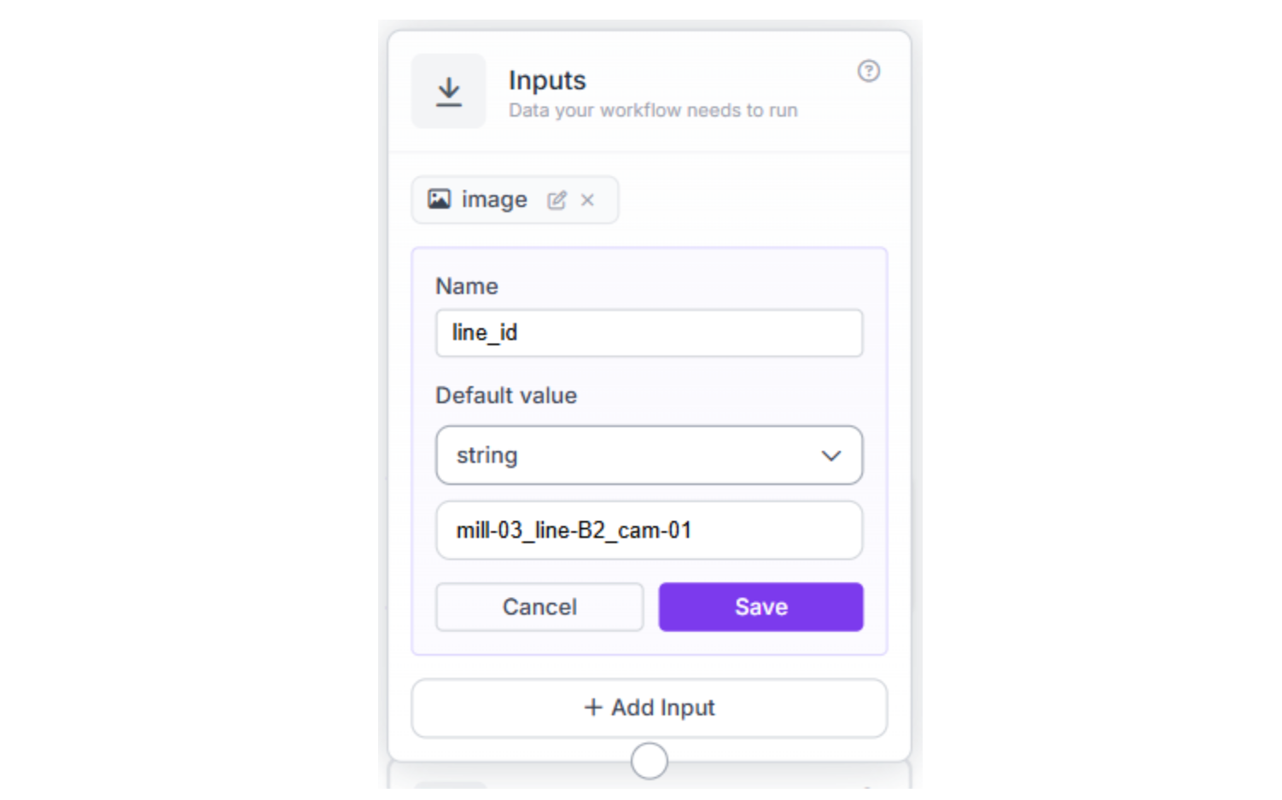The height and width of the screenshot is (800, 1282).
Task: Click the picture icon on the image chip
Action: point(439,200)
